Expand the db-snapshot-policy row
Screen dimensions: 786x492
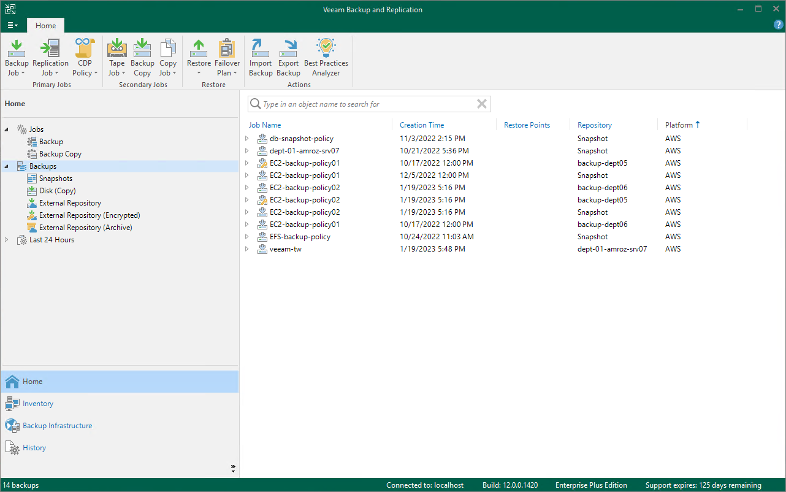[x=247, y=139]
